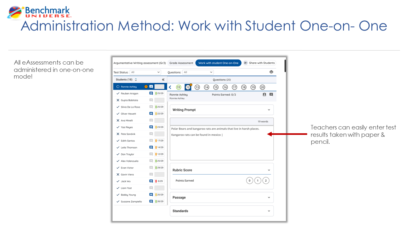Click add comment icon for Edith Santos

(151, 141)
